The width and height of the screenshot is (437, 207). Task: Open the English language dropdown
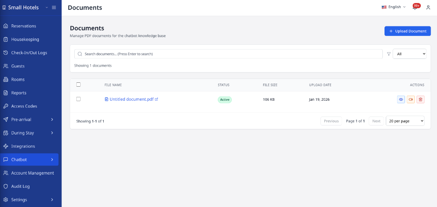[393, 7]
